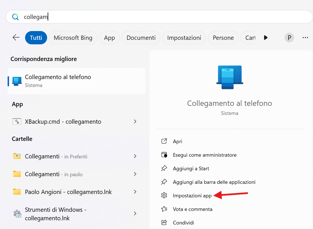Expand Paolo Angioni collegamento.lnk chevron
The height and width of the screenshot is (229, 313).
[135, 192]
